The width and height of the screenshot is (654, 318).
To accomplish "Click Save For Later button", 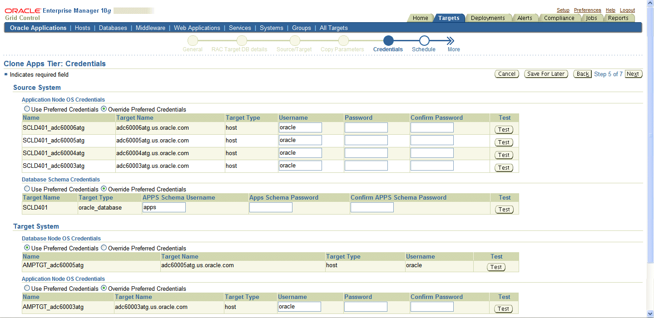I will click(546, 74).
